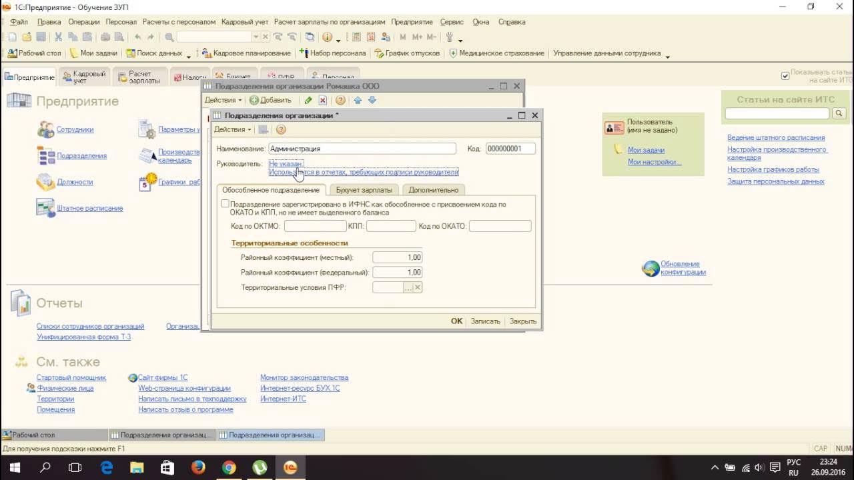
Task: Click Обновление конфигурации globe icon
Action: coord(651,268)
